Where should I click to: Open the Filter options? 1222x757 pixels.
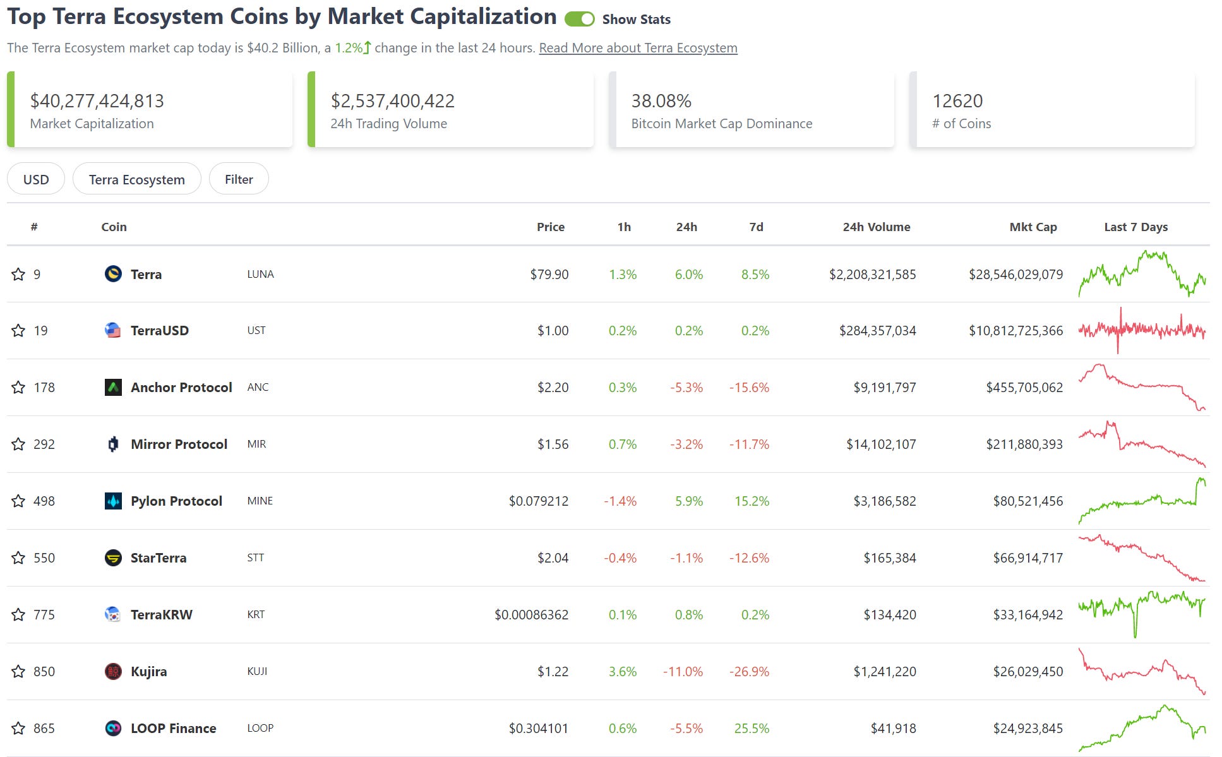pyautogui.click(x=239, y=179)
